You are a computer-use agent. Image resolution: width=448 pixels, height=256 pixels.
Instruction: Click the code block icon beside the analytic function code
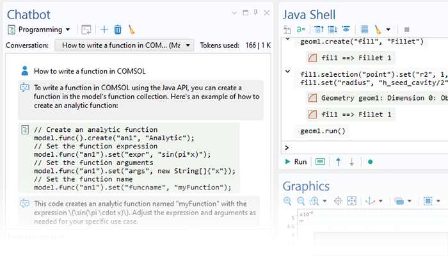click(25, 130)
